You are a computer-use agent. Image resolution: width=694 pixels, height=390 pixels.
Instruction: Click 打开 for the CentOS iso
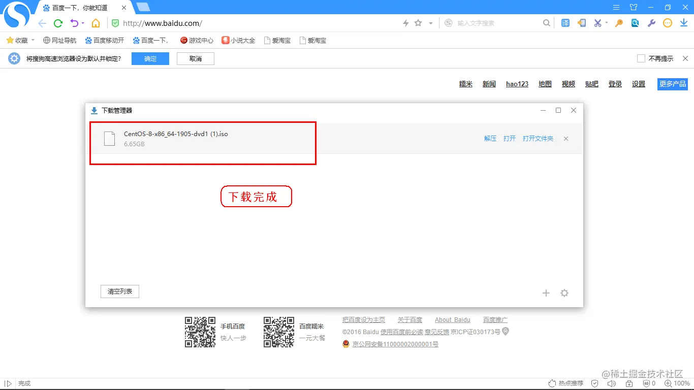click(x=510, y=139)
